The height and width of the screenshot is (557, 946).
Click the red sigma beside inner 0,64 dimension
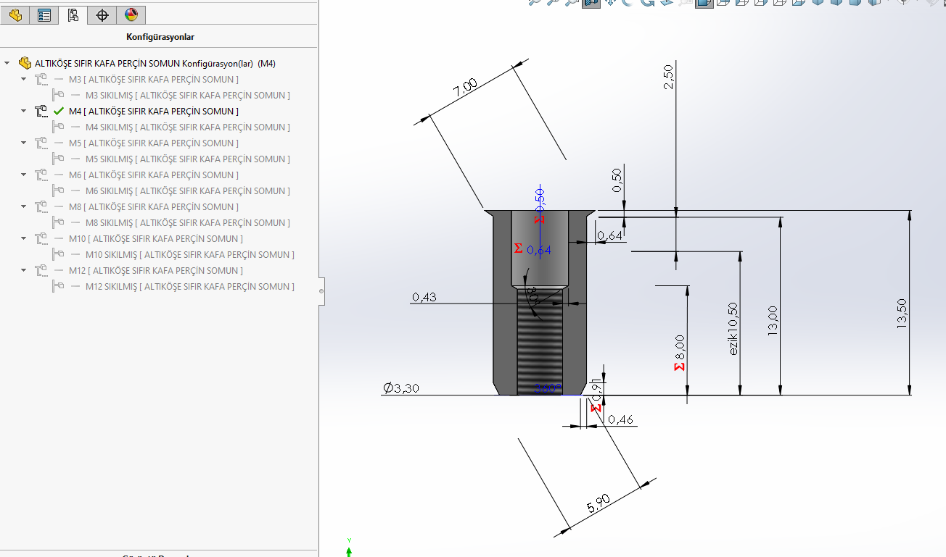click(518, 248)
